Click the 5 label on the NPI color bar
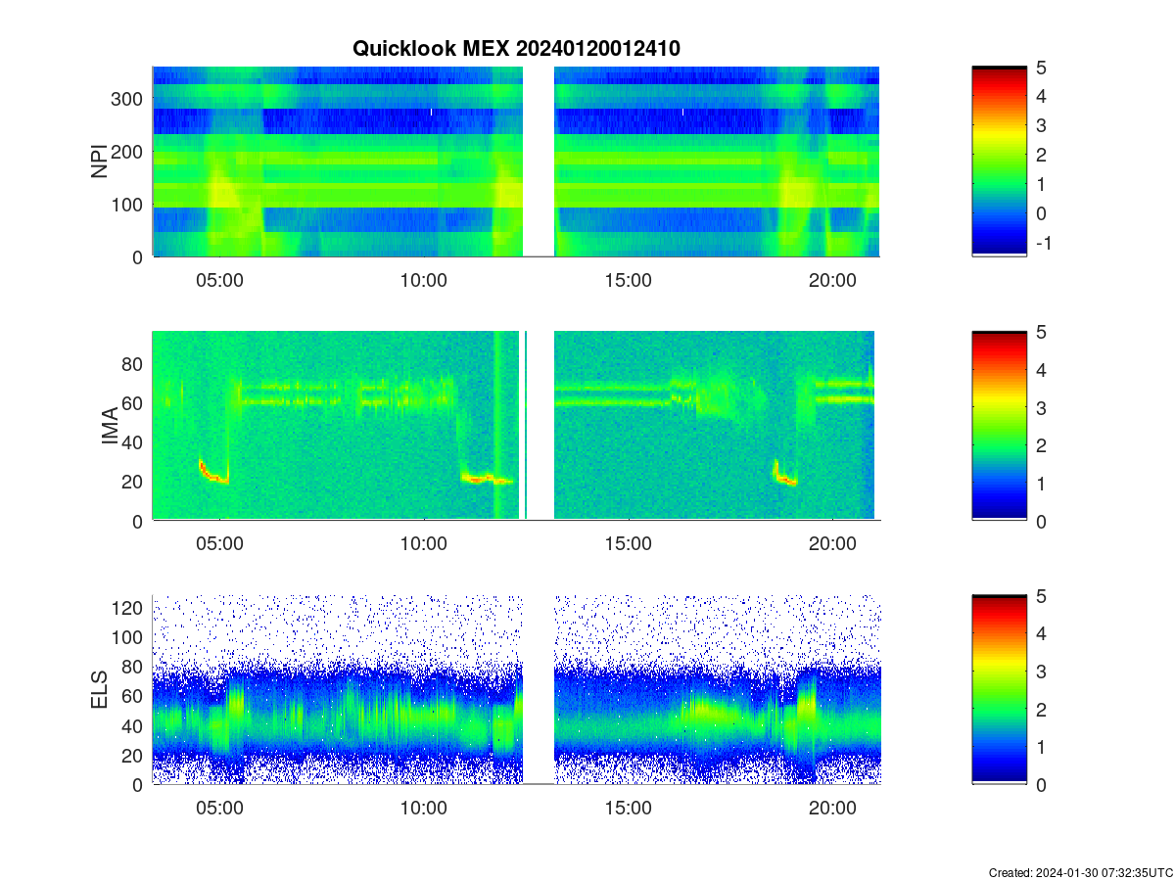The image size is (1175, 881). pos(1042,68)
